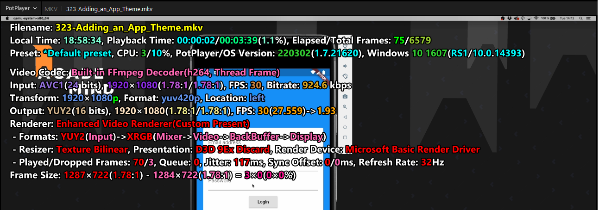Screen dimensions: 599x210
Task: Open the Apple menu in video's menu bar
Action: coord(8,18)
